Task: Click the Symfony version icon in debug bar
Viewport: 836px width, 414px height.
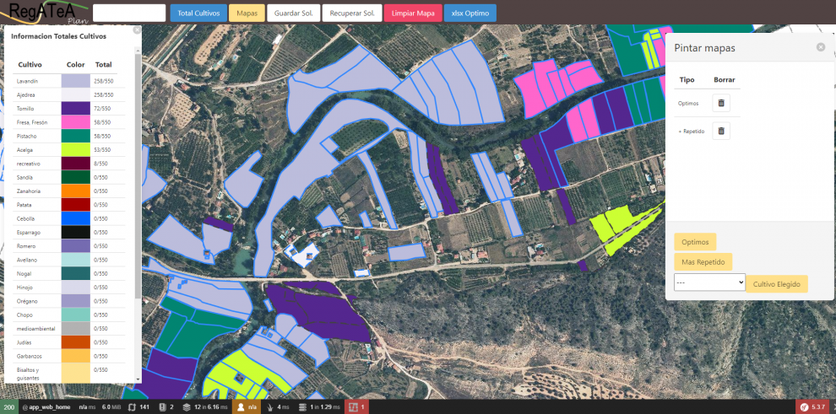Action: pos(814,407)
